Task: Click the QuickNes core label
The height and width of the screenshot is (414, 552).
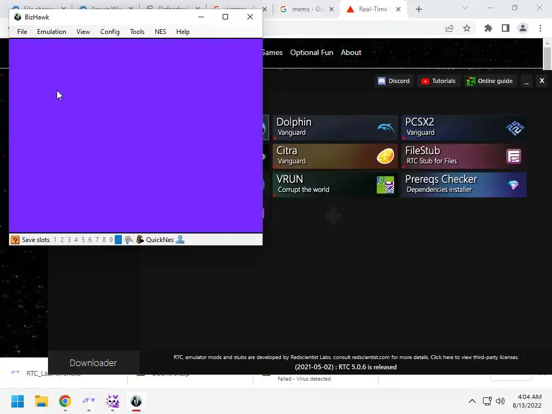Action: click(160, 240)
